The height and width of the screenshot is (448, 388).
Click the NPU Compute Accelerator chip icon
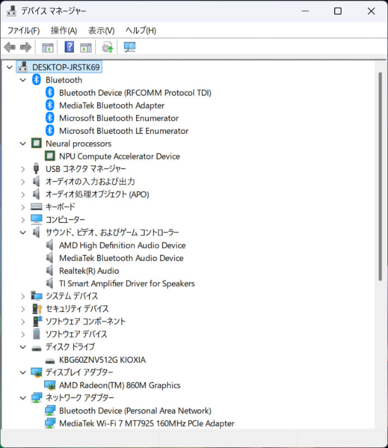coord(50,156)
